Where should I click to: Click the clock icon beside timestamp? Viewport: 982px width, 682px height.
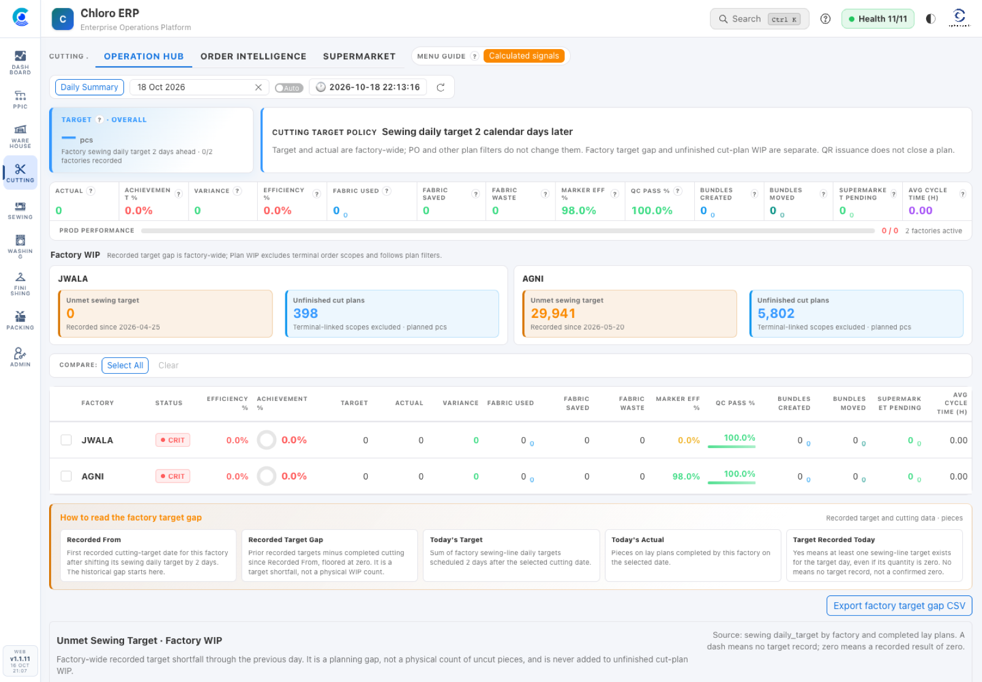click(320, 87)
